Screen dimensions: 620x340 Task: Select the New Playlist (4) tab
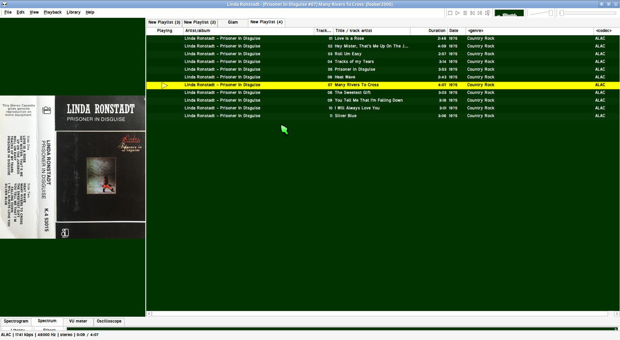tap(266, 22)
